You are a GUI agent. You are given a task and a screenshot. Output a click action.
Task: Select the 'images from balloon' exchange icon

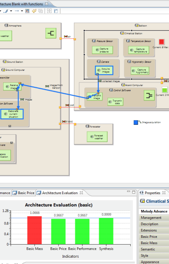pos(47,86)
